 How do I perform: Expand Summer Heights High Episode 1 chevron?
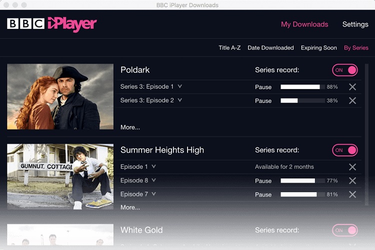coord(154,166)
